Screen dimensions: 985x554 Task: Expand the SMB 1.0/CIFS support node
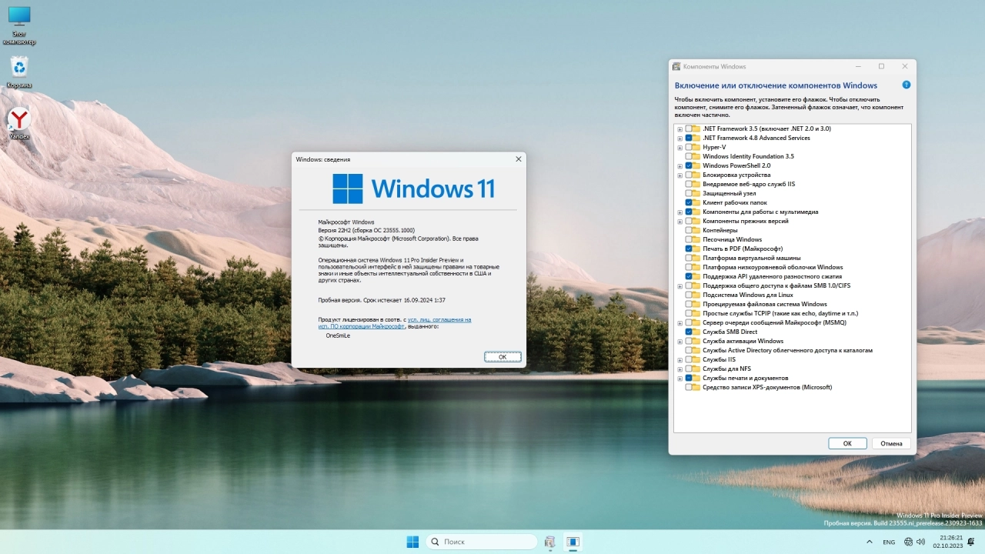679,285
